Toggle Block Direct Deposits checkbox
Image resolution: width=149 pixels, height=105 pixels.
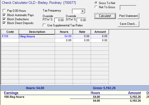point(4,23)
